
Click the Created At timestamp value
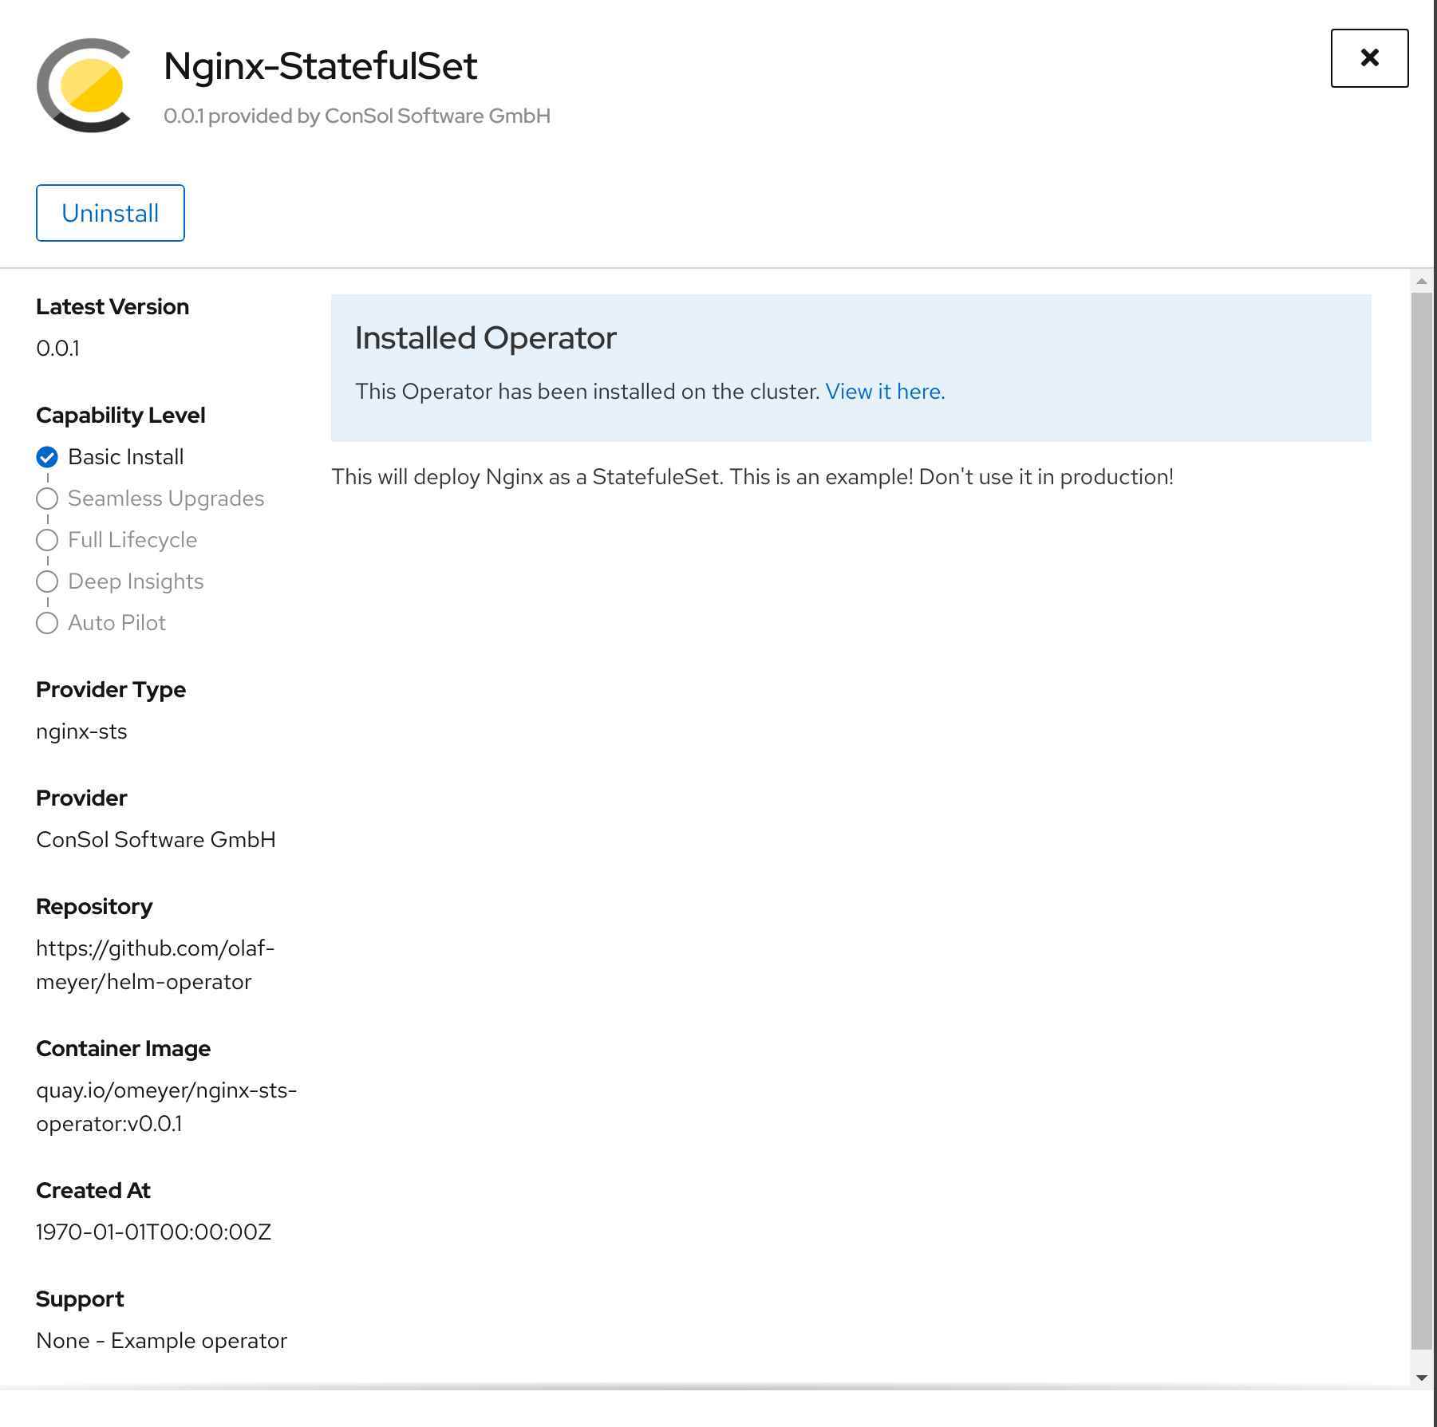pos(153,1232)
